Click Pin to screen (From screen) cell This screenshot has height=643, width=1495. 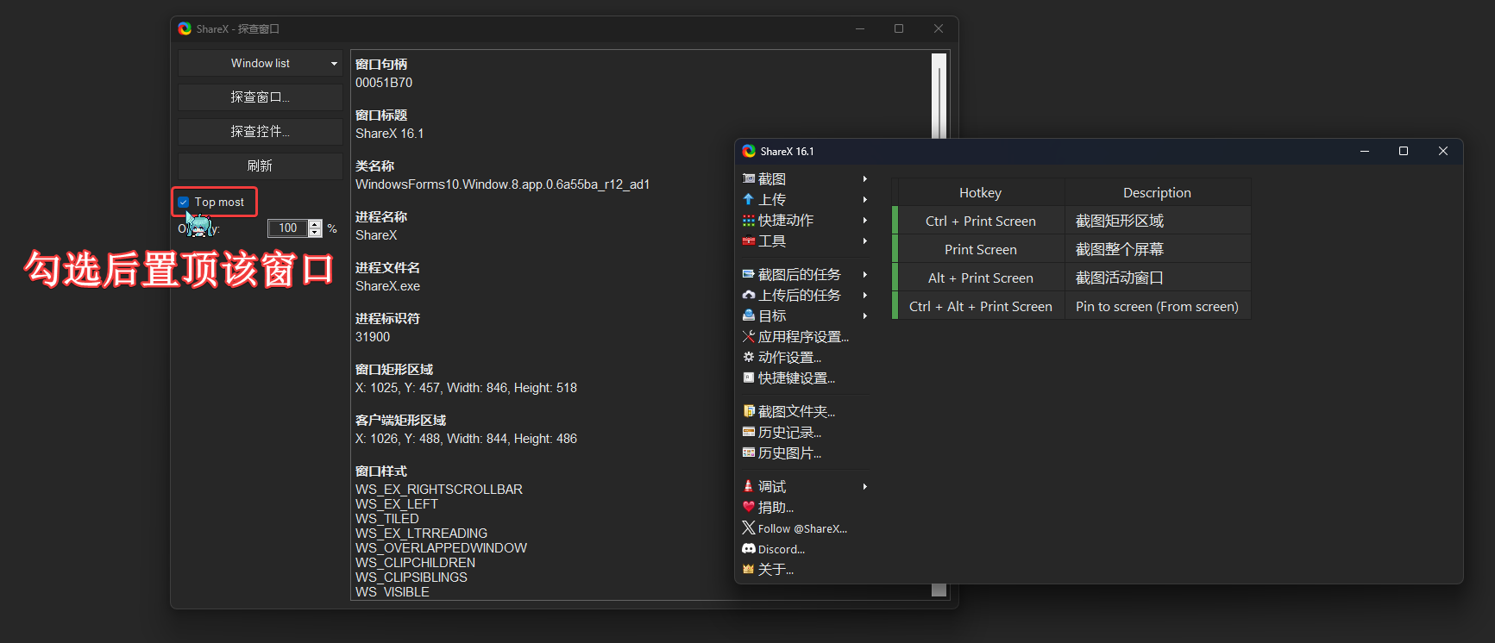(1157, 306)
